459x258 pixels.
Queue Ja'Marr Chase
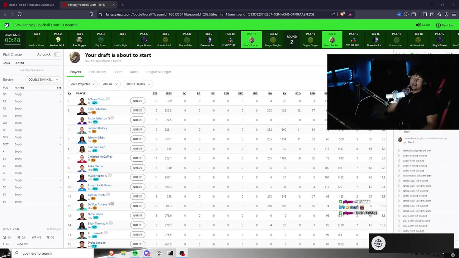pos(138,101)
